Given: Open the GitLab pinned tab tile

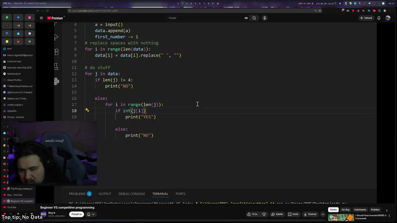Looking at the screenshot, I should coord(18,42).
